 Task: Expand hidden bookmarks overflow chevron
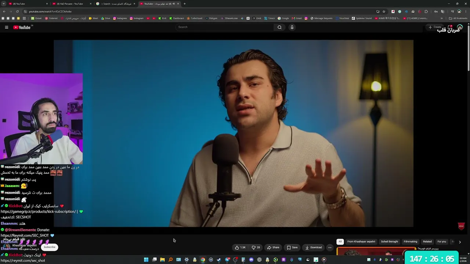[442, 18]
